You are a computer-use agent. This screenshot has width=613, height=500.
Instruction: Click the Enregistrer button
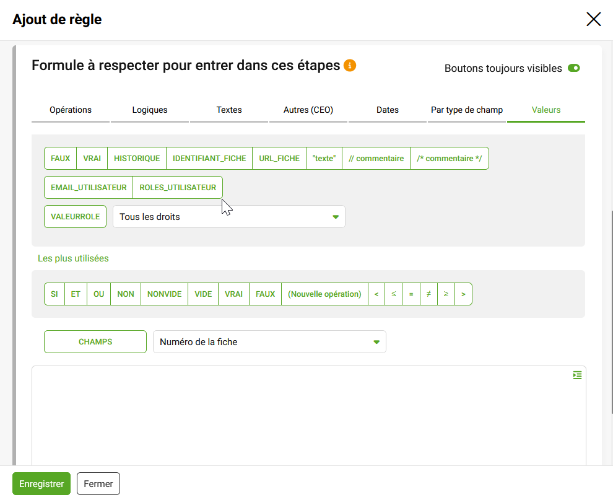(41, 484)
